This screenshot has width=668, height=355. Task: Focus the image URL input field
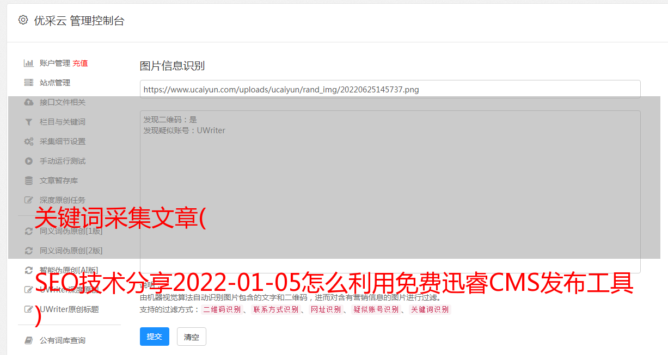pyautogui.click(x=390, y=89)
